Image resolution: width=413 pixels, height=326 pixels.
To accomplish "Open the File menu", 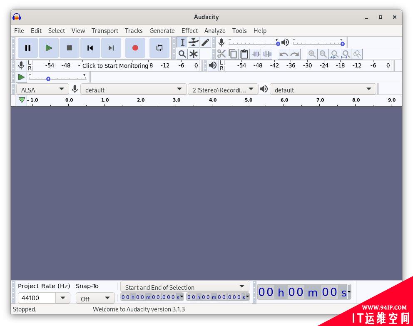I will tap(19, 31).
